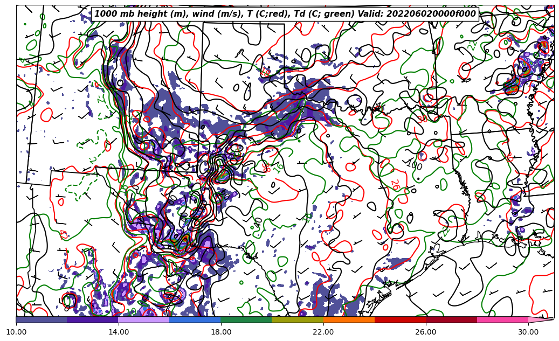
Task: Click the 30.00 colorbar tick label
Action: [x=528, y=332]
